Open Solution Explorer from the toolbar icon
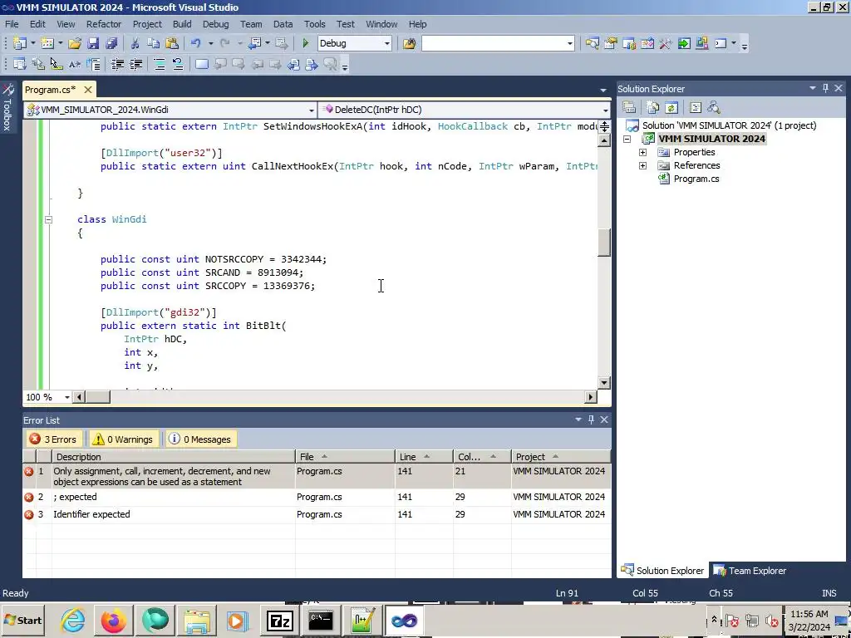Screen dimensions: 851x638 (x=592, y=43)
